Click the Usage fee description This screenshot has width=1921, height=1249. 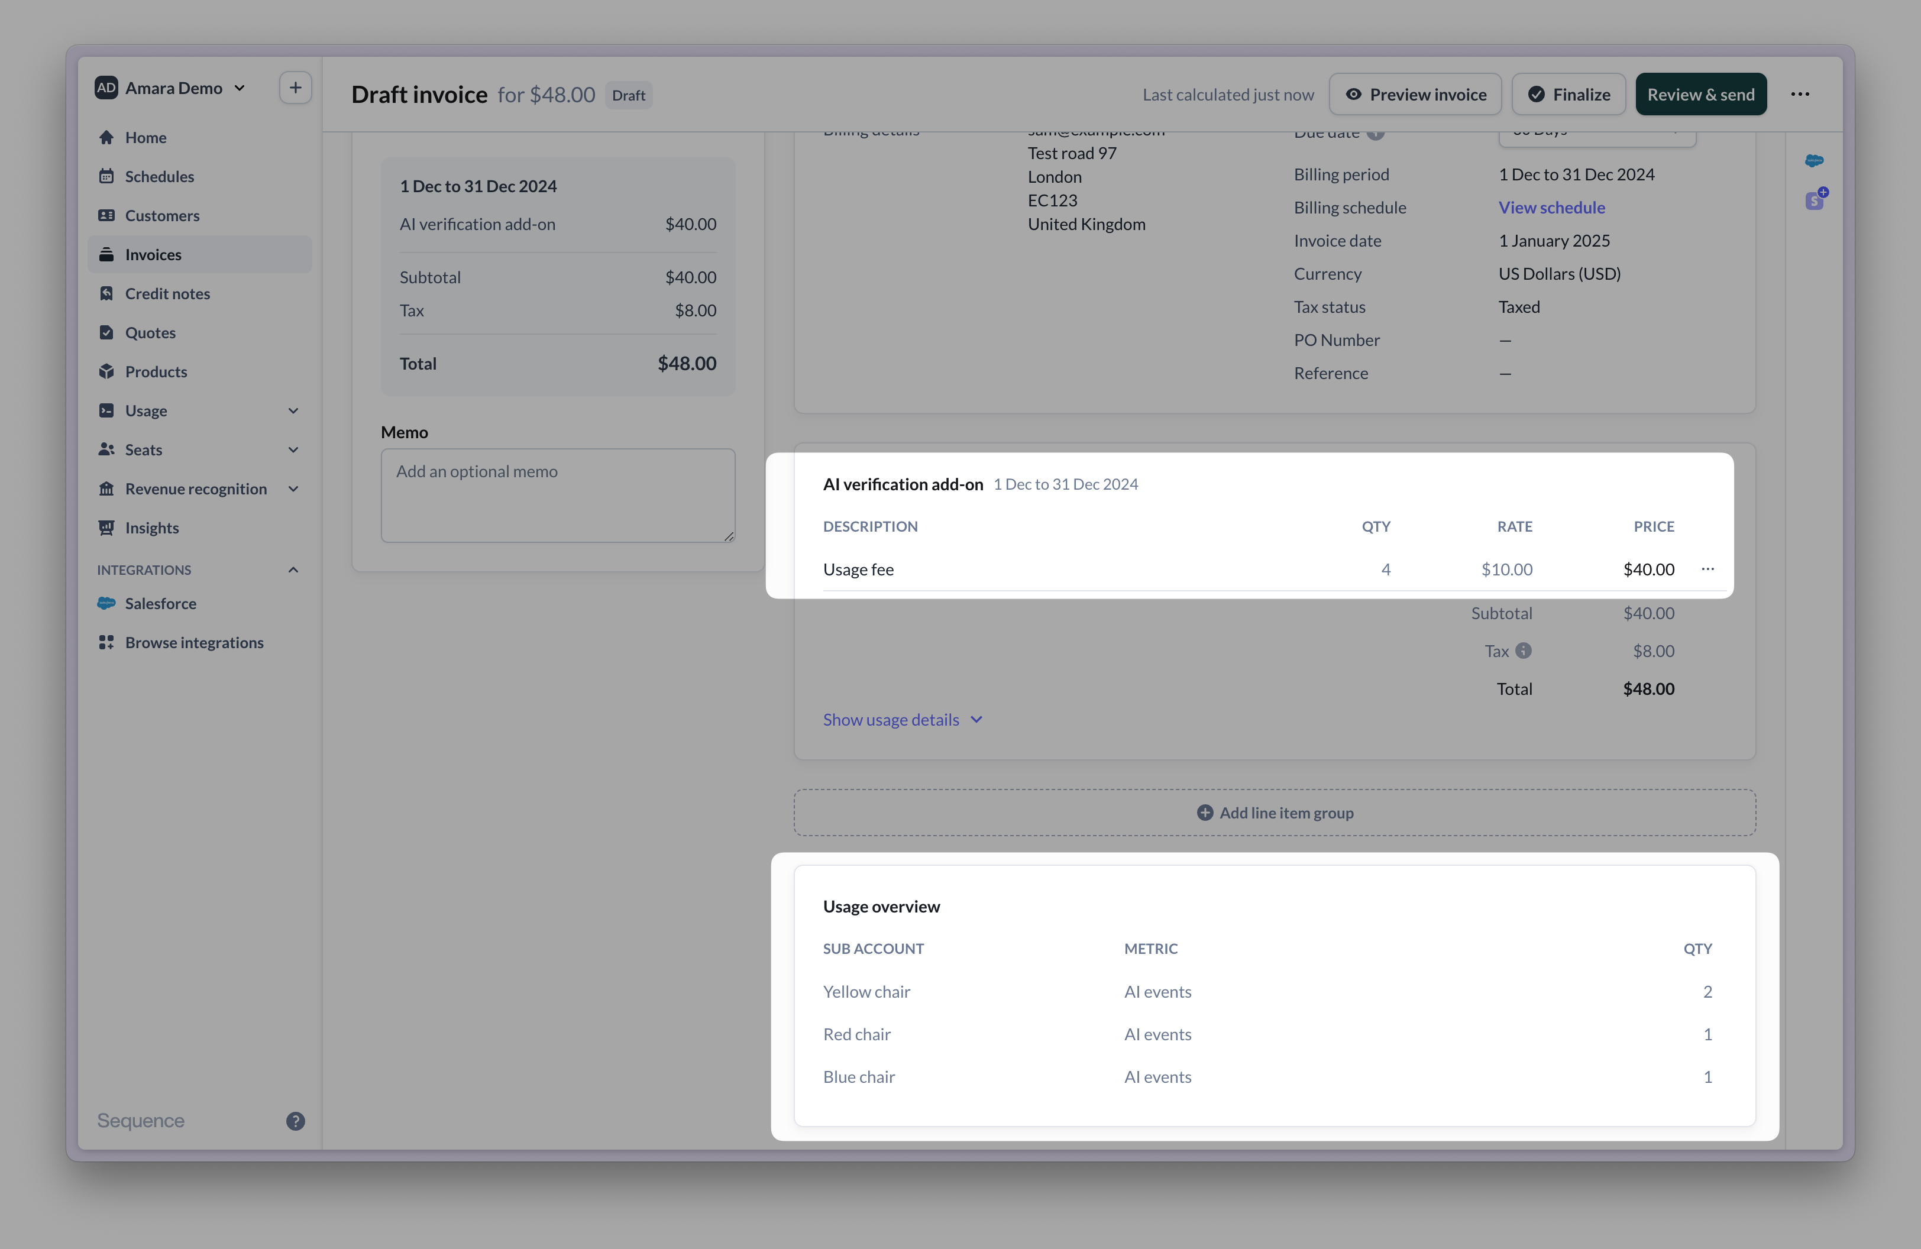coord(858,569)
